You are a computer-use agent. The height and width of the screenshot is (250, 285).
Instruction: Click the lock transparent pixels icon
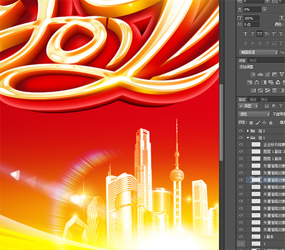click(x=251, y=122)
